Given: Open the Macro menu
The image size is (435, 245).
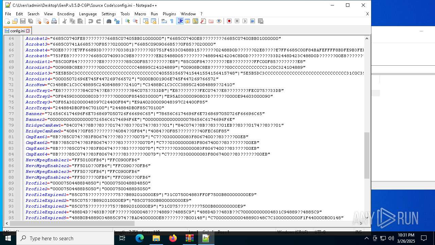Looking at the screenshot, I should point(140,14).
